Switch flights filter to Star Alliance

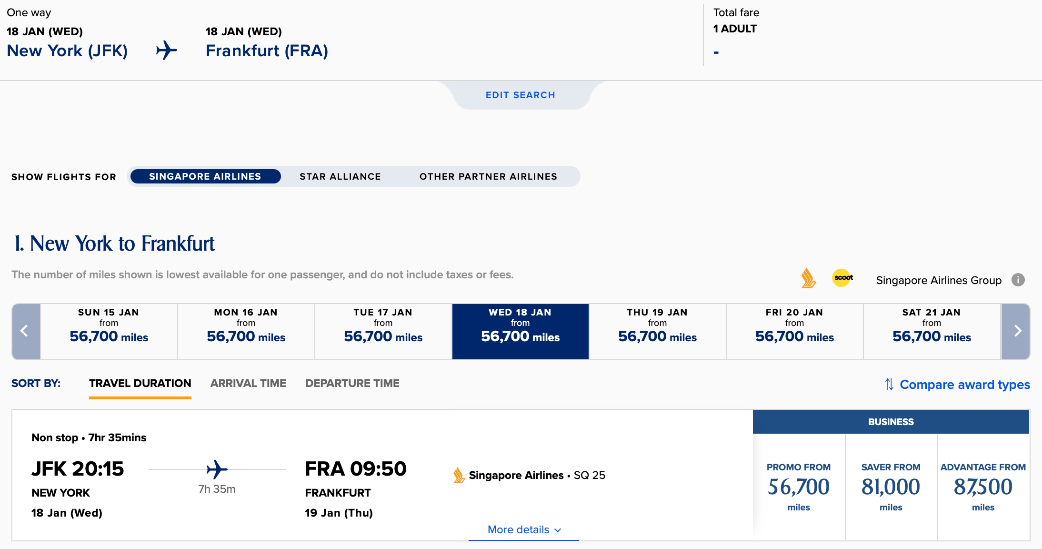pyautogui.click(x=340, y=176)
